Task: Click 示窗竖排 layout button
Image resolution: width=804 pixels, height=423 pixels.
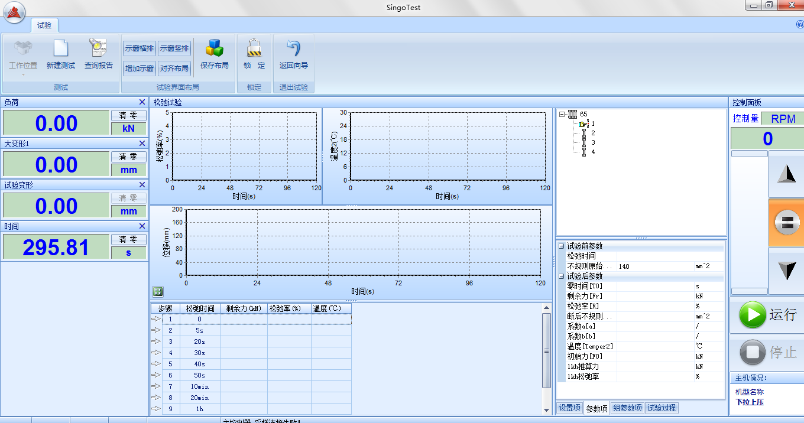Action: coord(174,48)
